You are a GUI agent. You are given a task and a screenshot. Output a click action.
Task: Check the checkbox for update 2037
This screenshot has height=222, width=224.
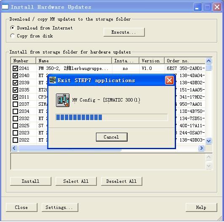[15, 104]
